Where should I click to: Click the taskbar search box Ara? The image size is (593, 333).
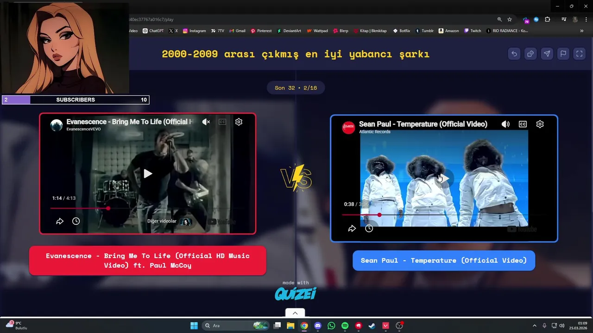(236, 326)
